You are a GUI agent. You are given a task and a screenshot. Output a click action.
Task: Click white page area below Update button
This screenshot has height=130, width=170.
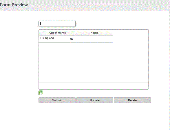click(x=95, y=115)
